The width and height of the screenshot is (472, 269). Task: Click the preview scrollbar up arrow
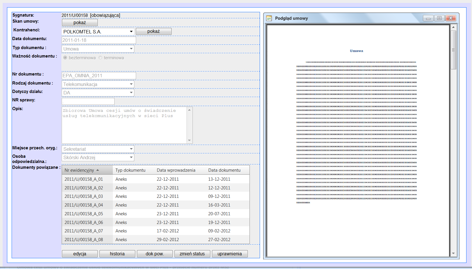coord(453,27)
